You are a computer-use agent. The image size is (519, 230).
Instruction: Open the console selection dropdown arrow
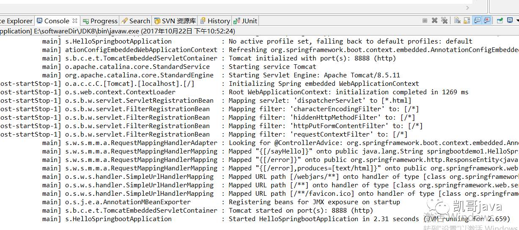pyautogui.click(x=517, y=21)
